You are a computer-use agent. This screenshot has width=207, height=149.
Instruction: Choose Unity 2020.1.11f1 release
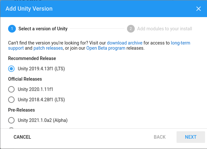tap(11, 89)
